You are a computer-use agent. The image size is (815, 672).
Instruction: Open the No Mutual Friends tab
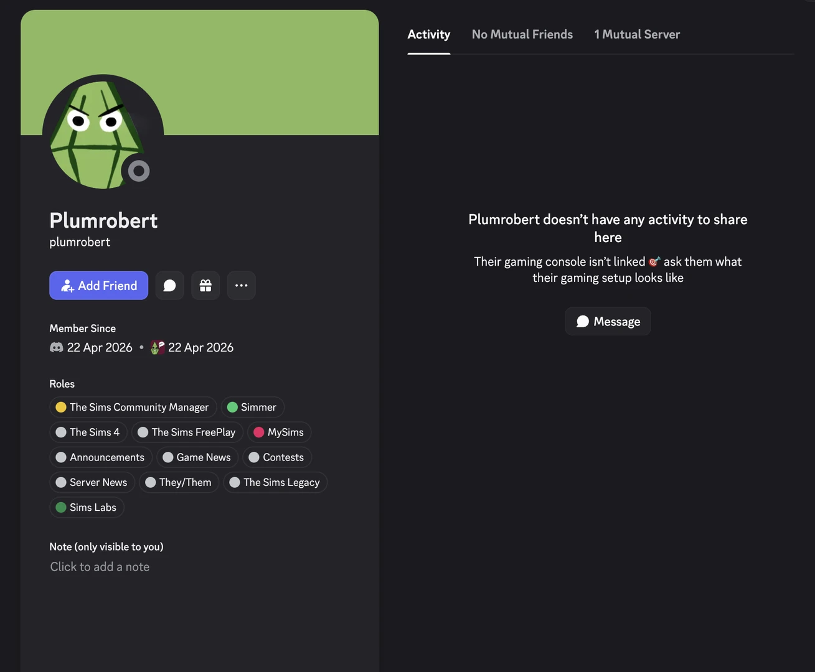522,34
